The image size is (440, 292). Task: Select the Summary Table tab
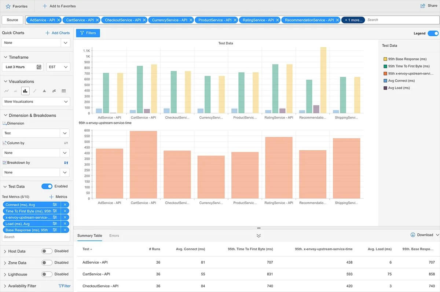[x=89, y=236]
